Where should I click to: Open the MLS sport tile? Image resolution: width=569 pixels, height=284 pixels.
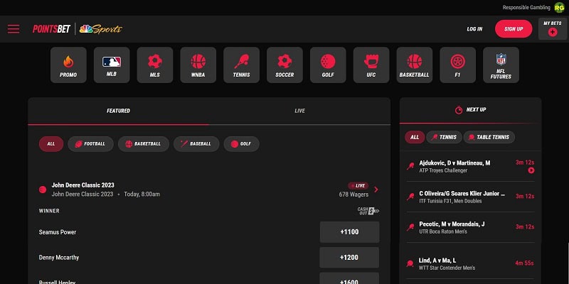point(155,65)
